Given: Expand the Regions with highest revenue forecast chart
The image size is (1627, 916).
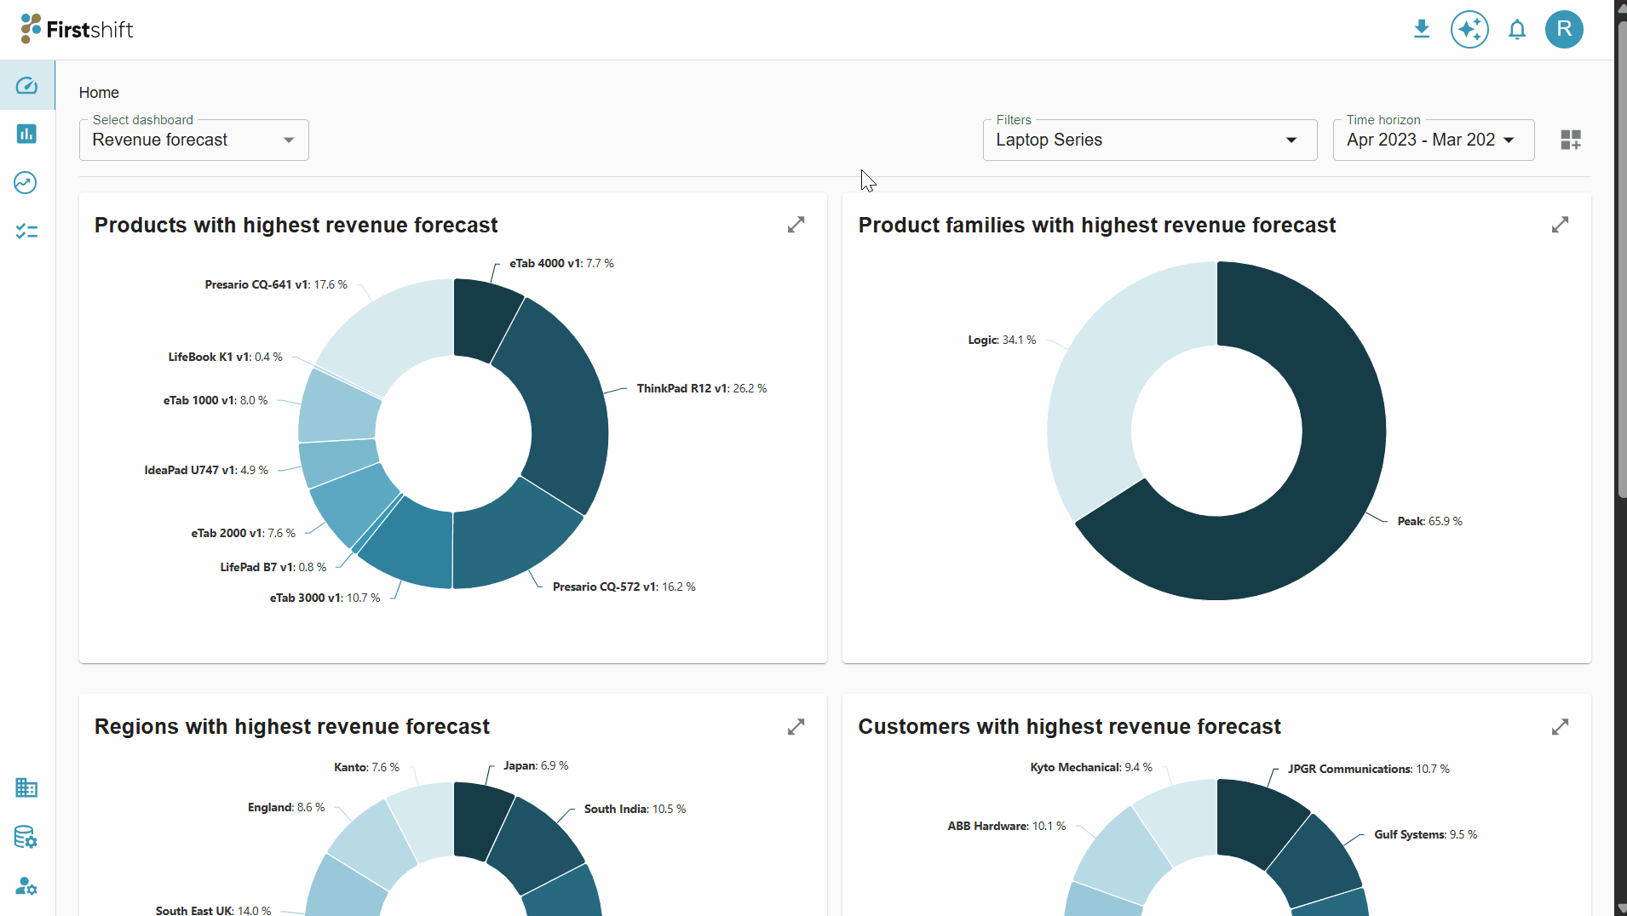Looking at the screenshot, I should pos(796,727).
